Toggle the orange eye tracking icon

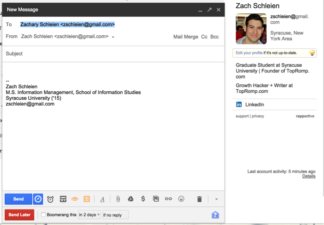[75, 199]
